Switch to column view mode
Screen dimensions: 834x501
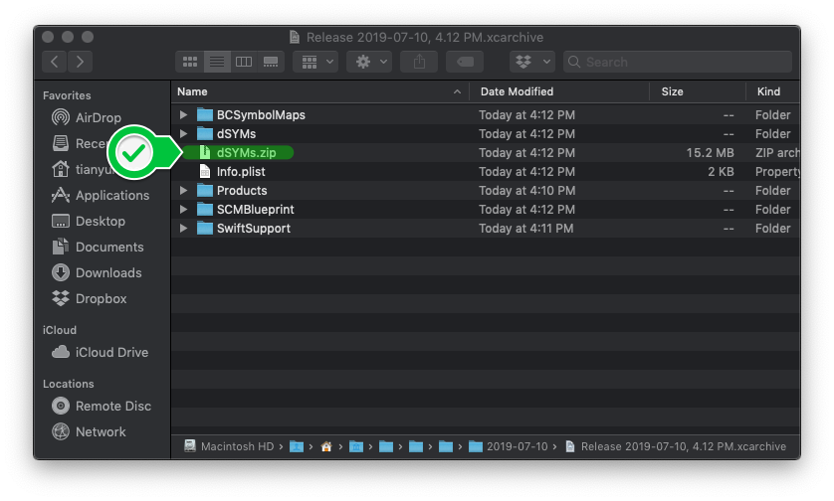243,62
